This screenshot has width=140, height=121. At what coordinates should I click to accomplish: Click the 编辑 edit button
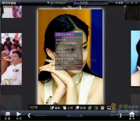pos(55,108)
